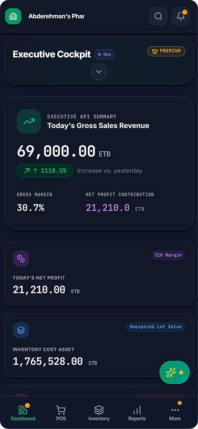This screenshot has width=198, height=429.
Task: Click the 31% Margin tag
Action: pyautogui.click(x=168, y=256)
